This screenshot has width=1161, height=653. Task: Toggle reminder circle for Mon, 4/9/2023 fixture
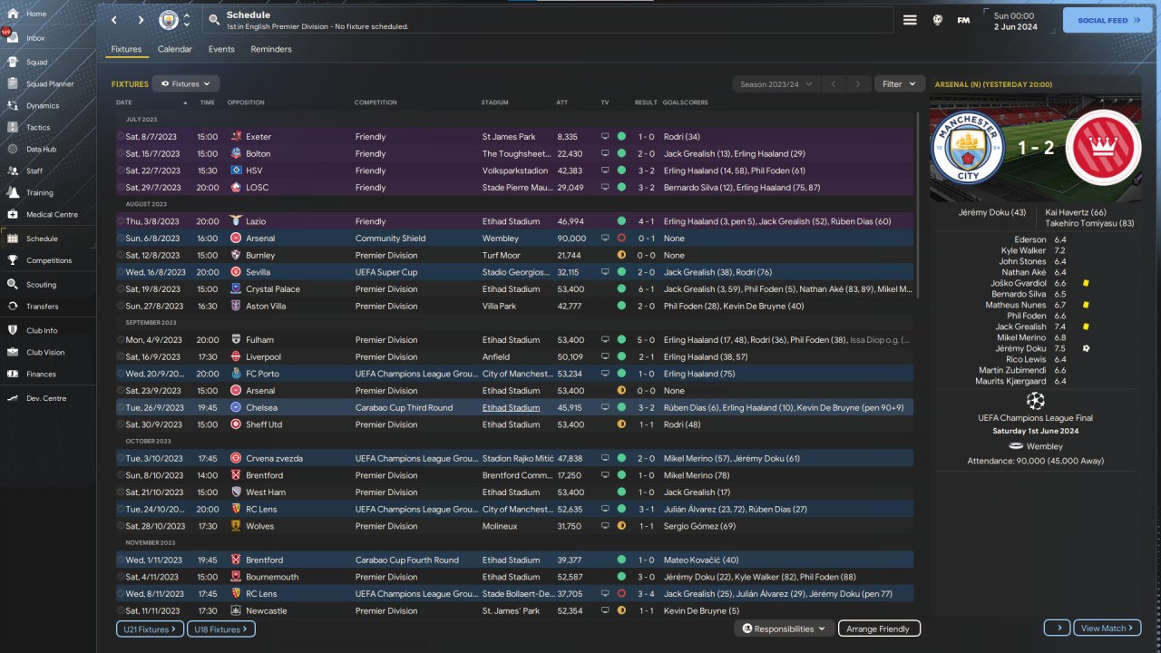tap(121, 340)
